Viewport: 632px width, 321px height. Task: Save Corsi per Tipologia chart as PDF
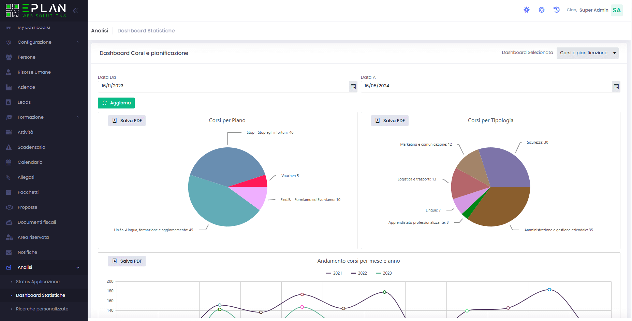click(x=390, y=120)
